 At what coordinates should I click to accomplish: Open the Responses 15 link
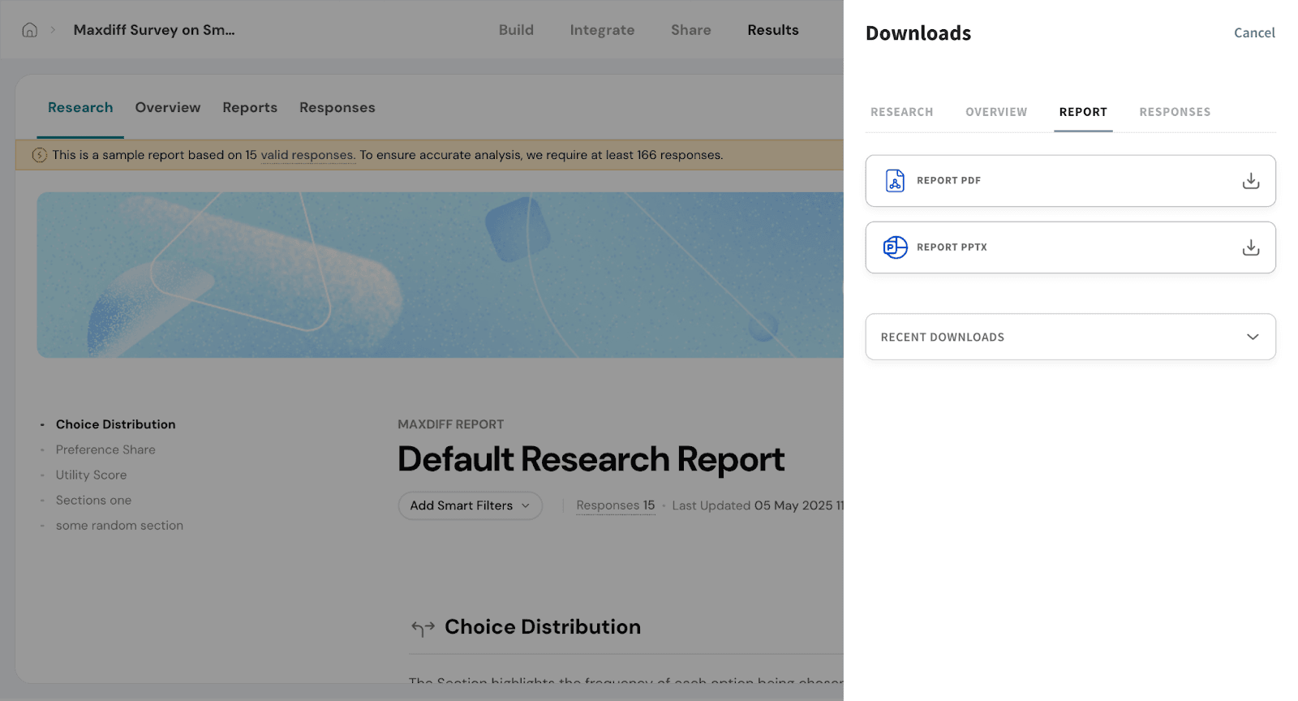[x=615, y=505]
